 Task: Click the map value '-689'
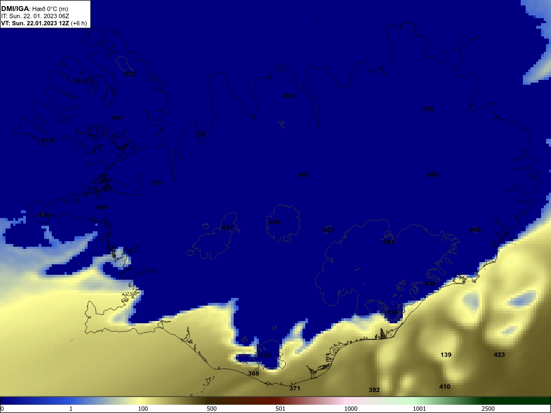[432, 175]
